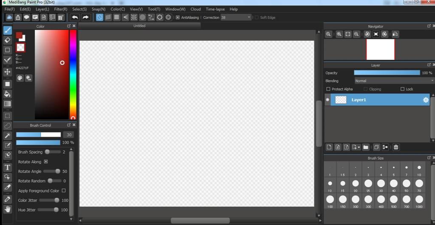
Task: Open the Time-lapse menu
Action: pyautogui.click(x=215, y=9)
